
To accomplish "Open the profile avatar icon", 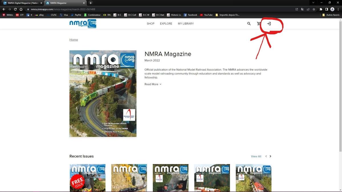I will coord(332,9).
